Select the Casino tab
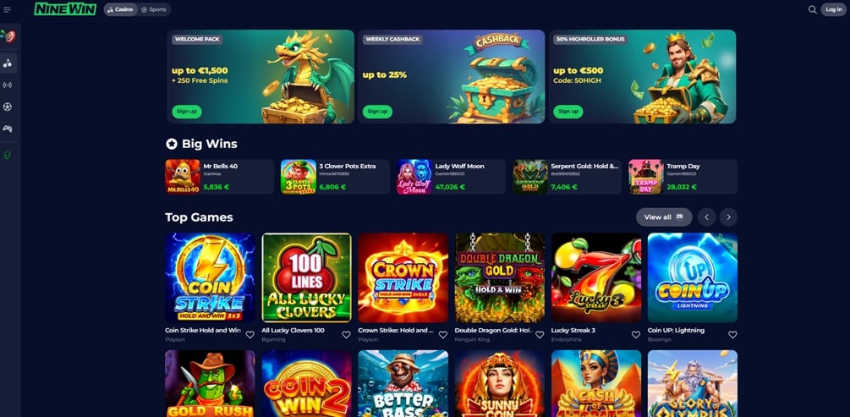Viewport: 850px width, 417px height. pyautogui.click(x=120, y=9)
